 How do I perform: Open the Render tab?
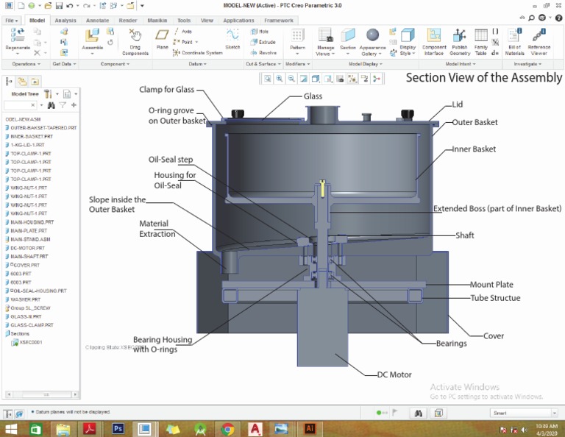coord(127,21)
